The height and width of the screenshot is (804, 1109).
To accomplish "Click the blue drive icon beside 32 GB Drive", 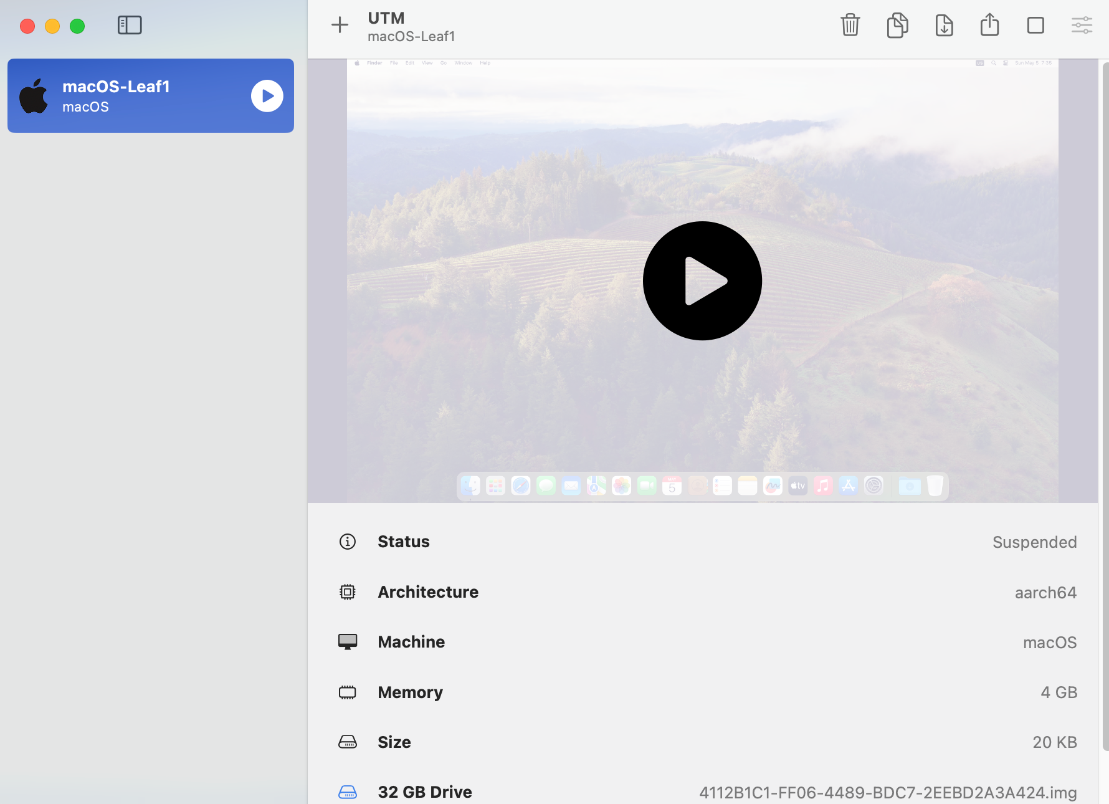I will [348, 792].
